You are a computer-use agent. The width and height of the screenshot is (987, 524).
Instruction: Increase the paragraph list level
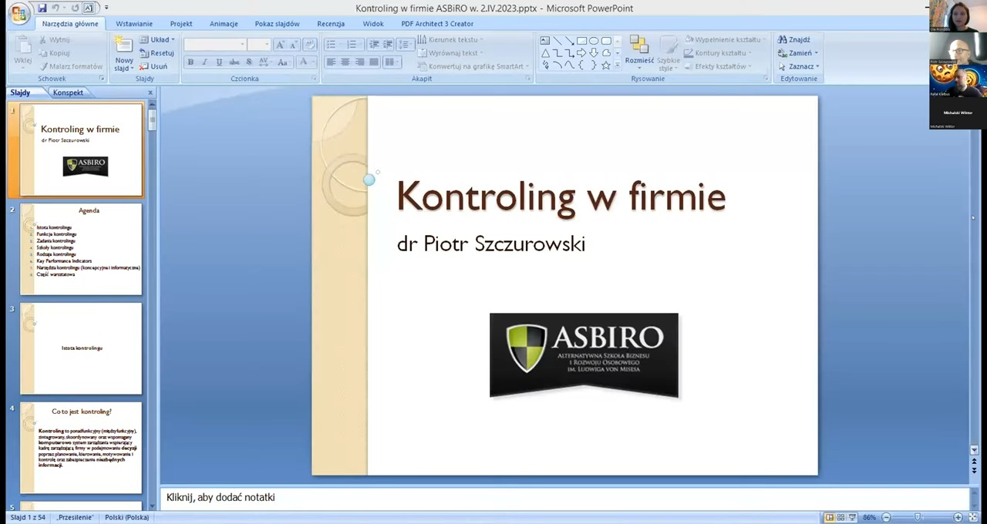click(387, 45)
